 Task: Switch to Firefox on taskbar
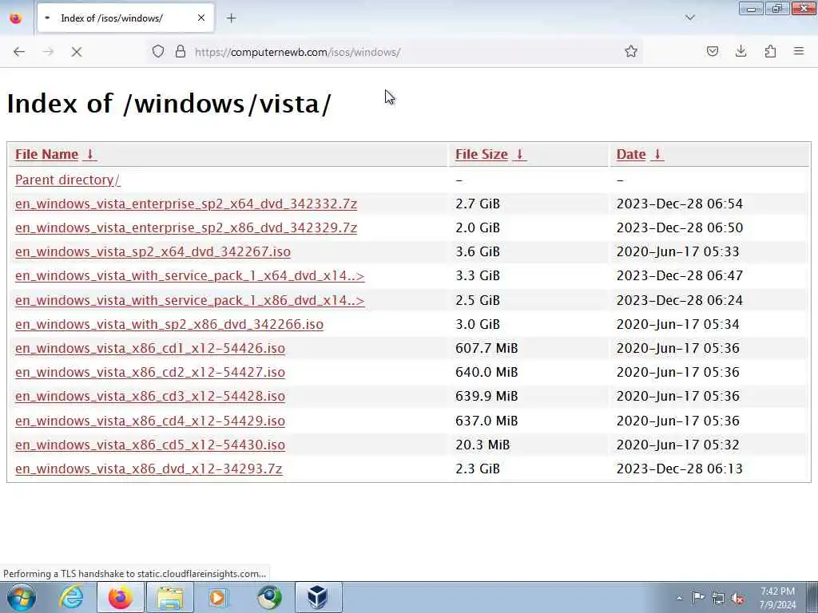(x=120, y=597)
